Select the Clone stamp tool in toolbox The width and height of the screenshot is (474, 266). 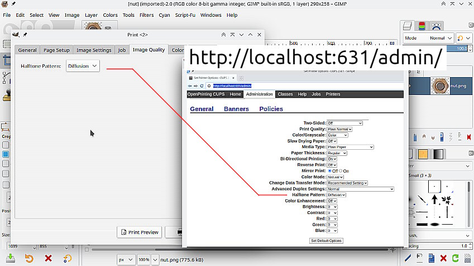7,96
